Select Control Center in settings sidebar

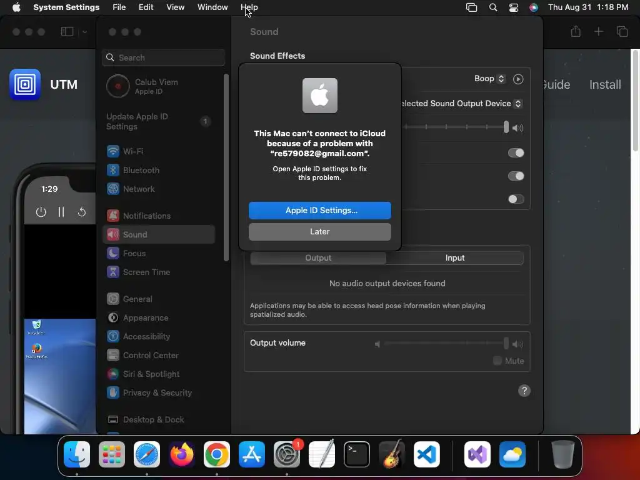(159, 355)
